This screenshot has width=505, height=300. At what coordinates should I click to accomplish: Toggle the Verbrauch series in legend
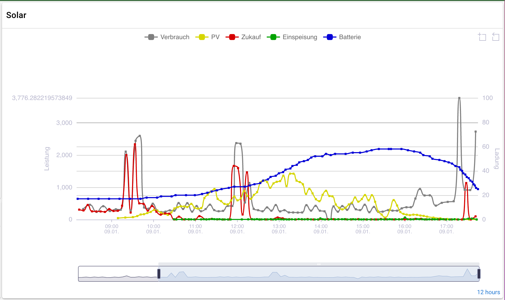[167, 37]
